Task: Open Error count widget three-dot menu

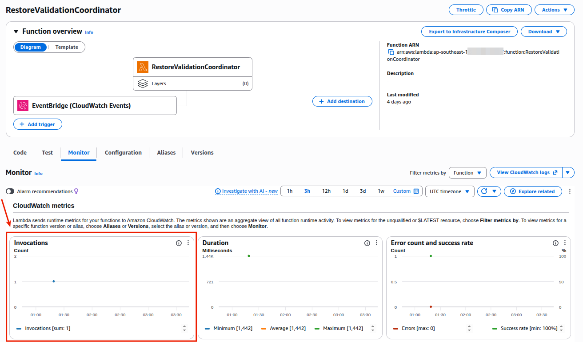Action: (565, 243)
